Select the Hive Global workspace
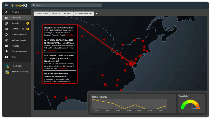The width and height of the screenshot is (211, 119). (16, 66)
